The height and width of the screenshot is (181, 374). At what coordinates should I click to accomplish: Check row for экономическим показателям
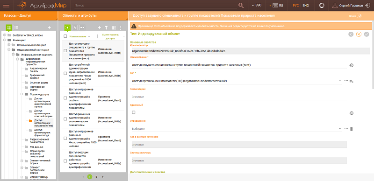[65, 119]
